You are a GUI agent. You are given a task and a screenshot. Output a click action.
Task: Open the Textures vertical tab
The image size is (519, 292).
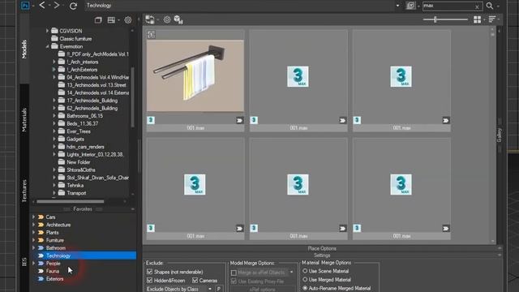(x=24, y=191)
